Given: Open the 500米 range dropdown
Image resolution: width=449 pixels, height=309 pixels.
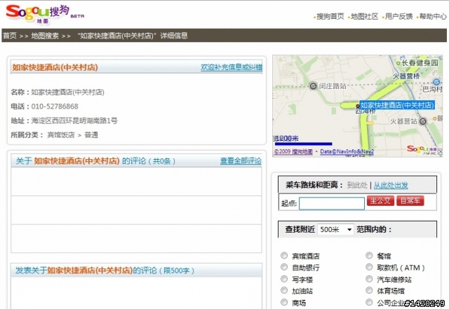Looking at the screenshot, I should click(335, 229).
